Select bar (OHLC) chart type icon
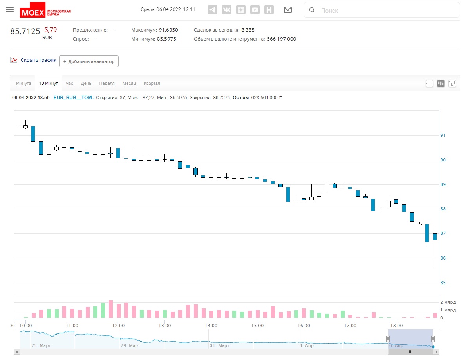This screenshot has width=470, height=358. point(452,83)
